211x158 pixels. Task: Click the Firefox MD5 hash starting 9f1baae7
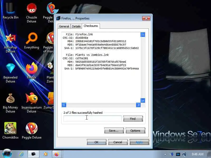pyautogui.click(x=101, y=45)
